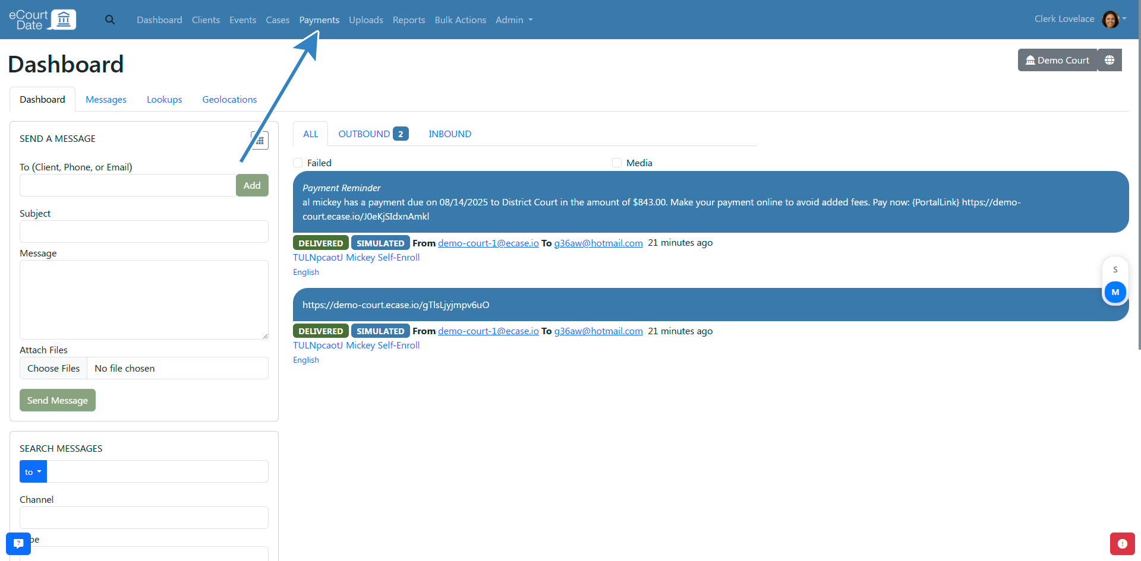
Task: Focus the Subject input field
Action: pyautogui.click(x=144, y=232)
